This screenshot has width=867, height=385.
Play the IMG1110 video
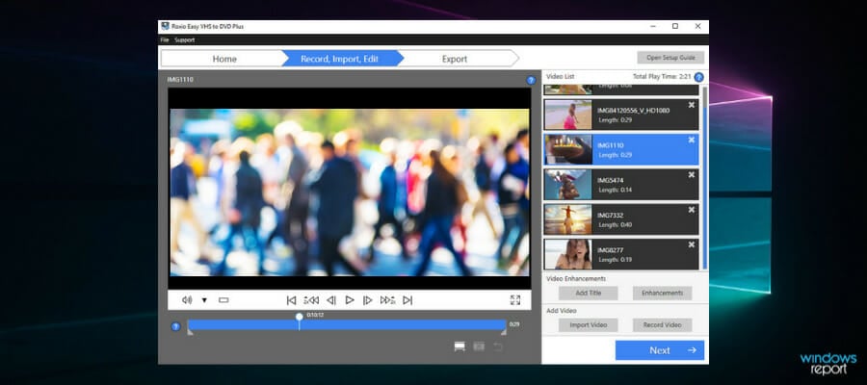(350, 300)
